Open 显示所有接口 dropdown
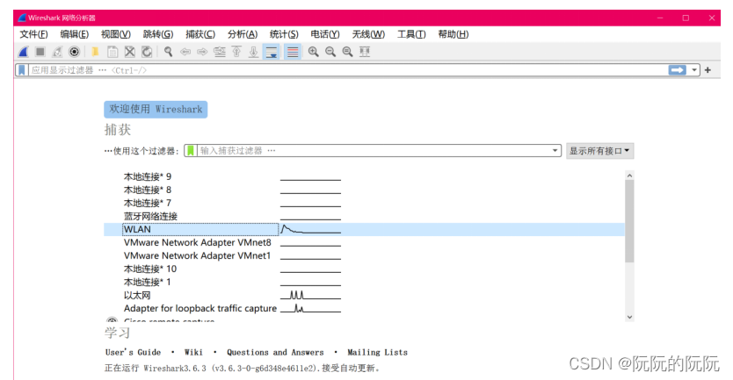 tap(599, 151)
